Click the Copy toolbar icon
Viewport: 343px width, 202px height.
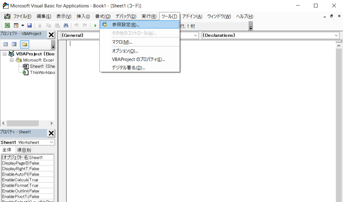[x=48, y=25]
